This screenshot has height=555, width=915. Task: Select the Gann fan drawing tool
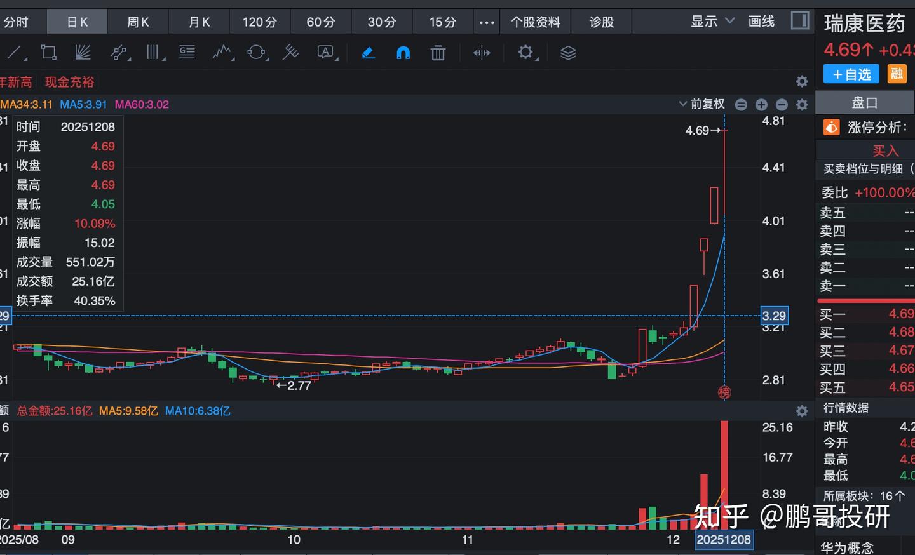pyautogui.click(x=81, y=52)
